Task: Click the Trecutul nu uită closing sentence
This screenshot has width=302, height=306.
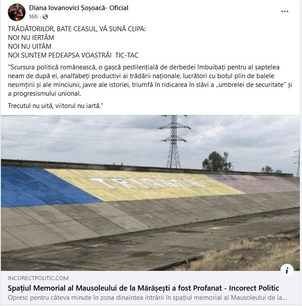Action: [55, 106]
